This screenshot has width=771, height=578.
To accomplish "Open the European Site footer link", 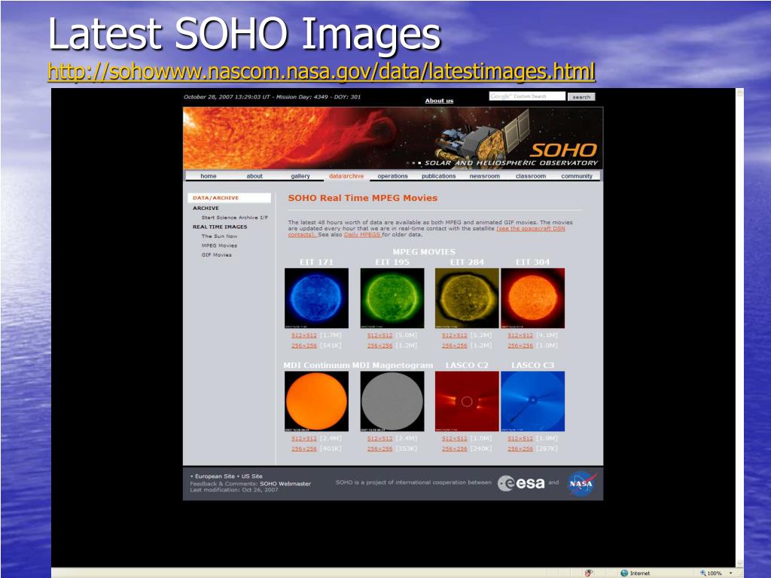I will point(215,476).
